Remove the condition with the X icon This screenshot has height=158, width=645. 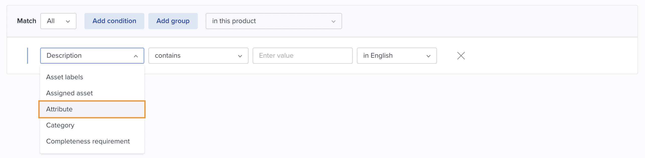pos(461,56)
